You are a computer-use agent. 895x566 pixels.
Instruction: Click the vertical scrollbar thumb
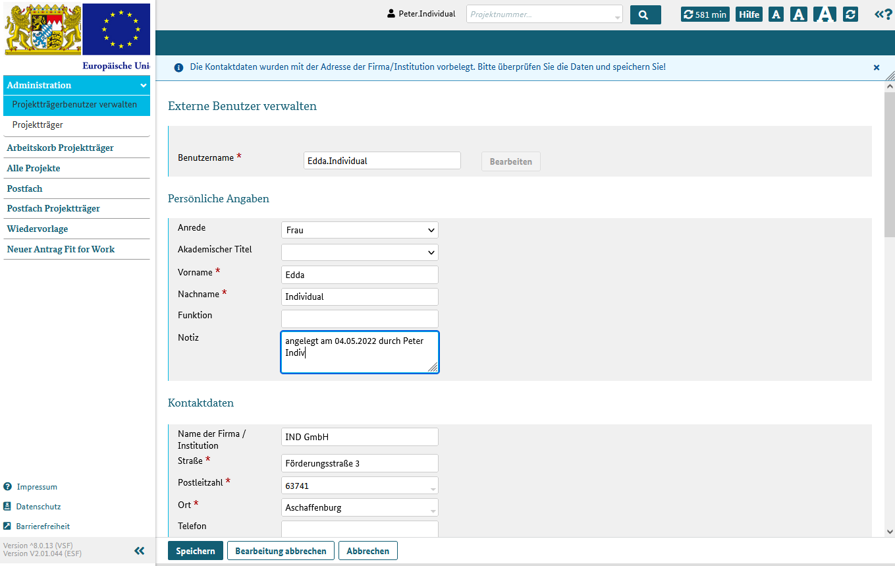[x=890, y=164]
